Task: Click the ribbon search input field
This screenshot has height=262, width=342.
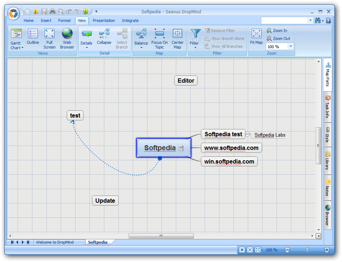Action: [x=284, y=20]
